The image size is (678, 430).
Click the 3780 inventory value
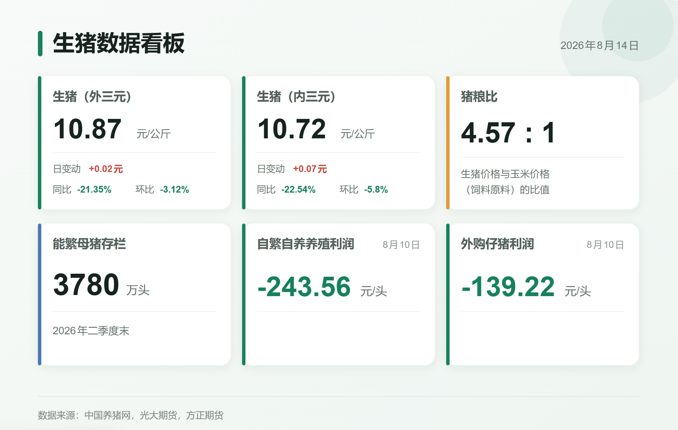click(x=86, y=285)
